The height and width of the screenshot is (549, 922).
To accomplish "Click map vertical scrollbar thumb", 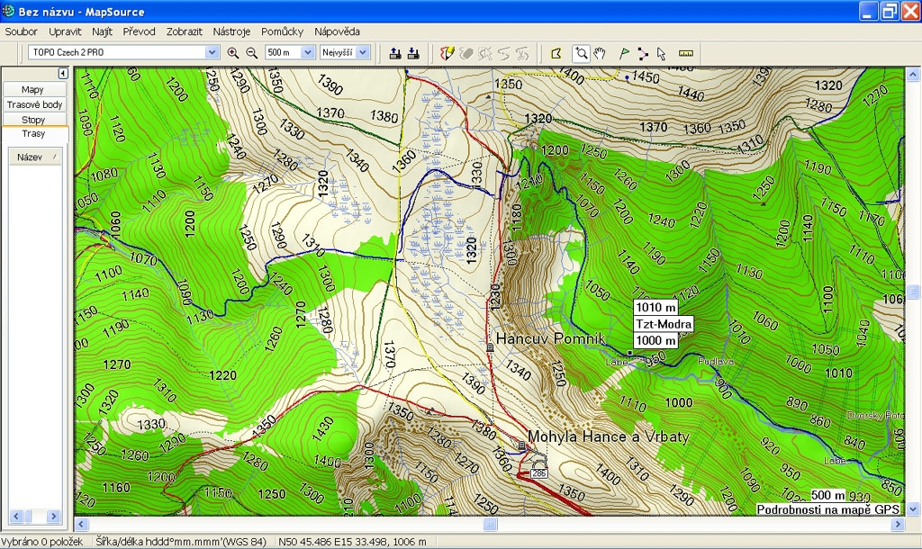I will [x=913, y=292].
